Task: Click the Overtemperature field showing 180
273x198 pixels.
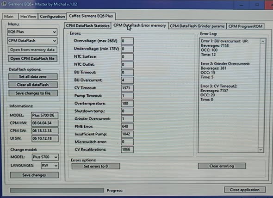Action: tap(127, 104)
